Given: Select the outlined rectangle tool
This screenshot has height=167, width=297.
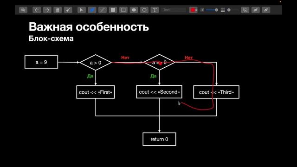Looking at the screenshot, I should [x=123, y=10].
